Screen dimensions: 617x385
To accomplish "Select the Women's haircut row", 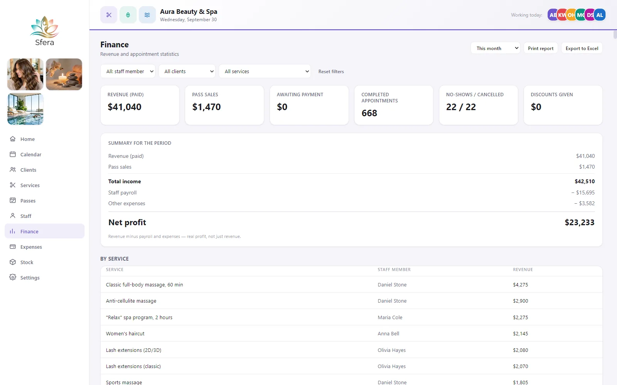I will click(351, 333).
